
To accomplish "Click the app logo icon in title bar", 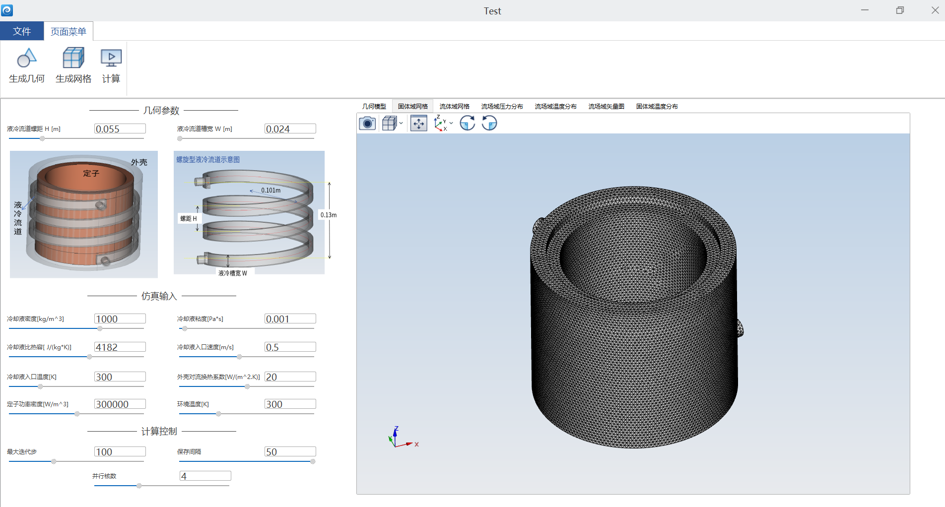I will [7, 10].
